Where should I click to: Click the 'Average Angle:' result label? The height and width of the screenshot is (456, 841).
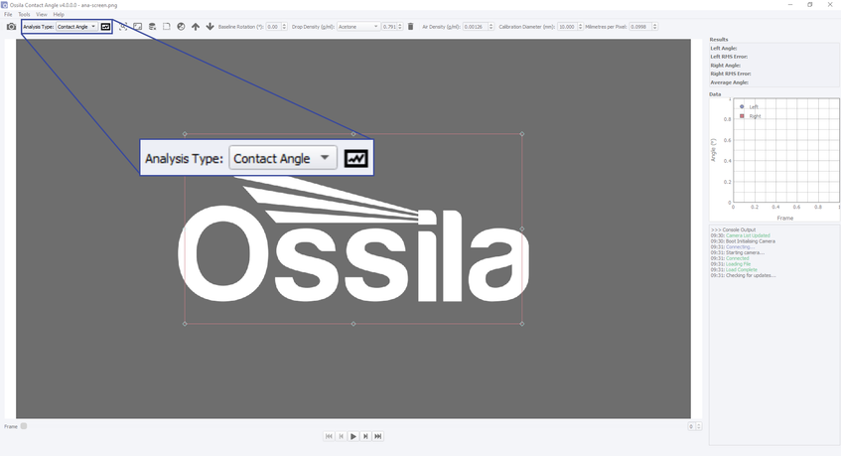tap(730, 82)
